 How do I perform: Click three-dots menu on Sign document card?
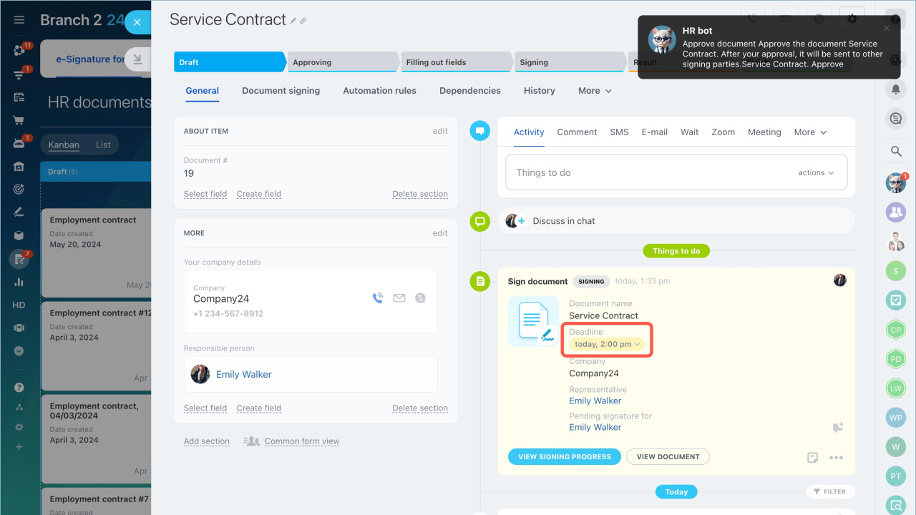click(836, 458)
